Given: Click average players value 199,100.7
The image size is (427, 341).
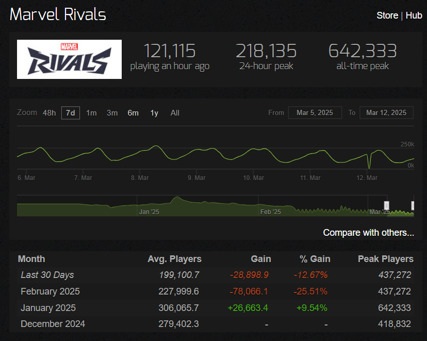Looking at the screenshot, I should point(179,275).
